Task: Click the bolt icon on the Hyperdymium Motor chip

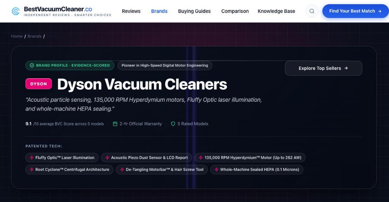Action: 201,158
